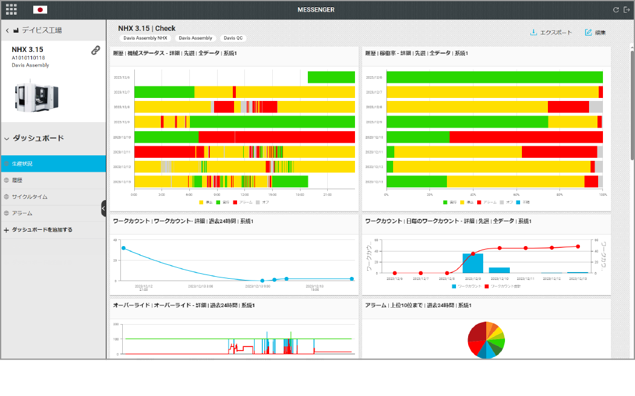Toggle 停止 legend in 稼働率 chart
Screen dimensions: 635x396
(467, 202)
